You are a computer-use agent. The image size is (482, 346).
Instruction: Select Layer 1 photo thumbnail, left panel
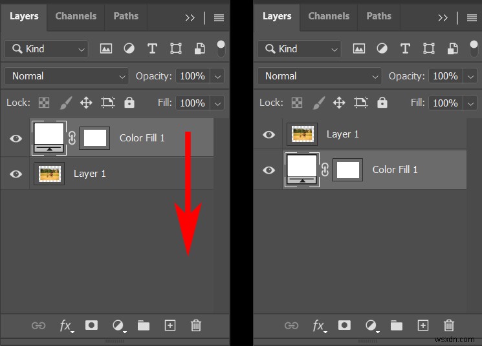coord(49,174)
